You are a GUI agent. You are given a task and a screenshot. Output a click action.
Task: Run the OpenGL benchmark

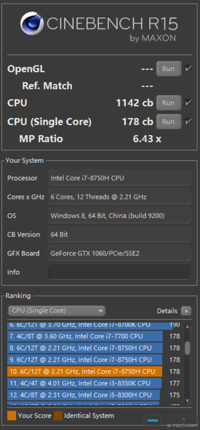169,69
